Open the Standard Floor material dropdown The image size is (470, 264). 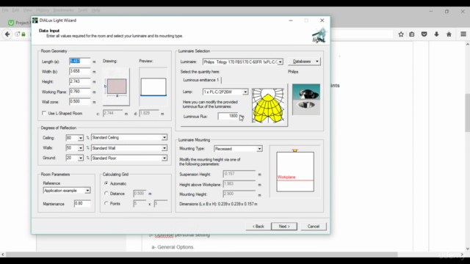click(164, 158)
